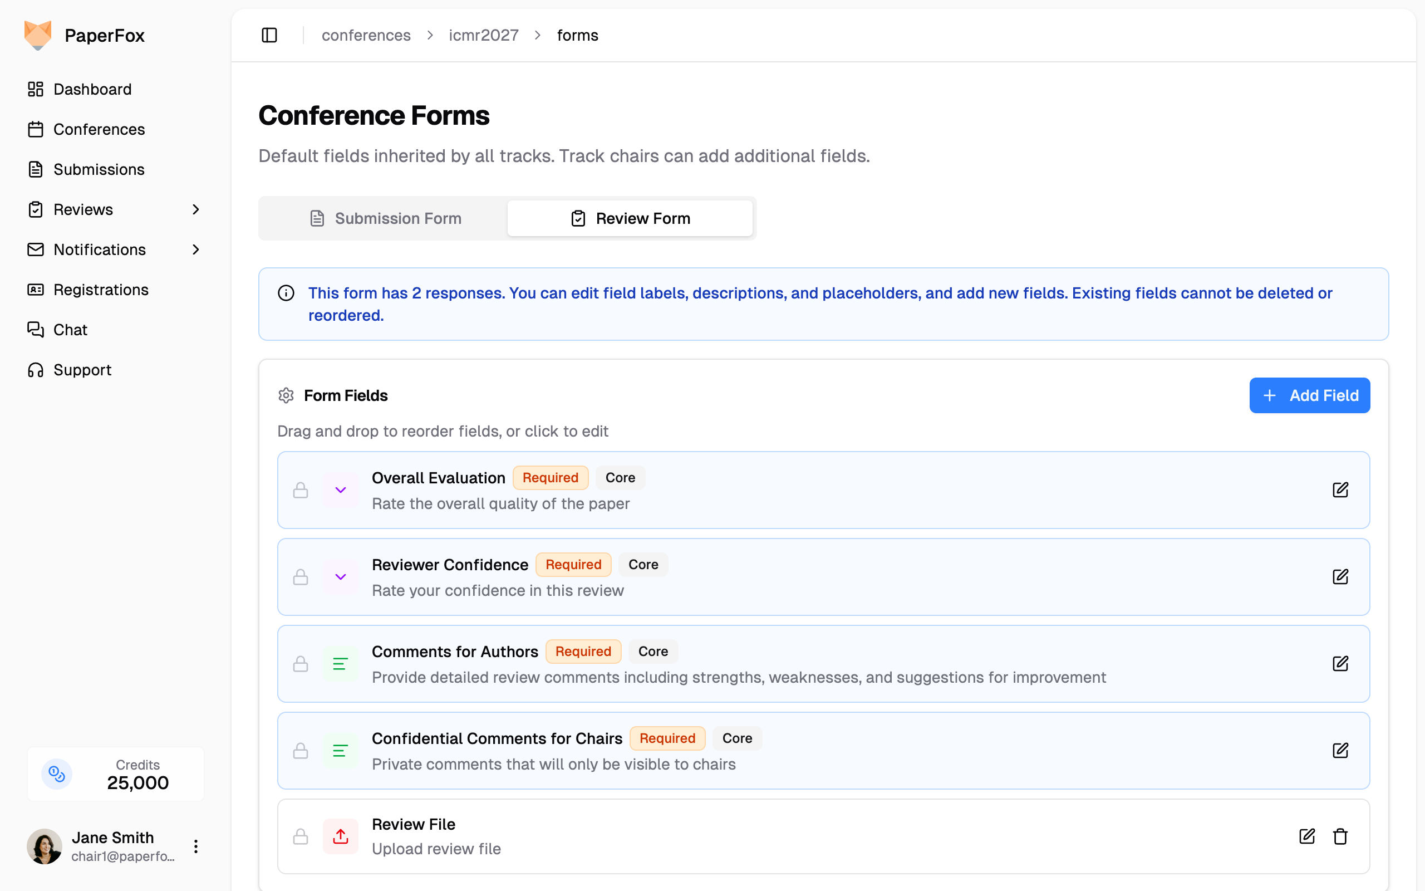1425x891 pixels.
Task: Expand the Notifications sidebar submenu
Action: click(x=196, y=249)
